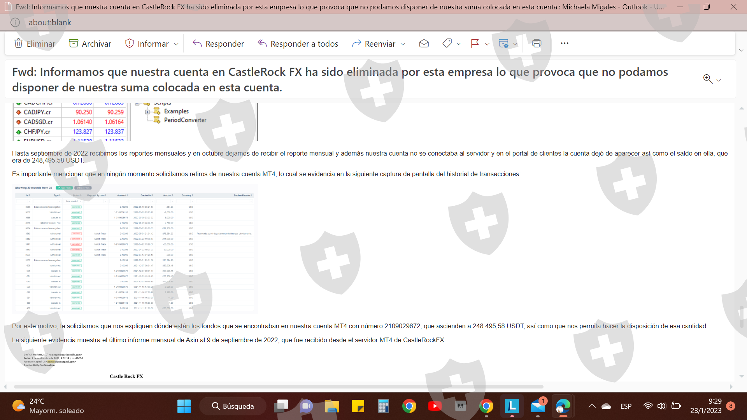
Task: Click the tag categorize icon
Action: [447, 44]
